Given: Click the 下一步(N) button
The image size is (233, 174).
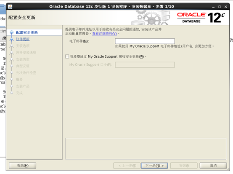Looking at the screenshot, I should [154, 166].
